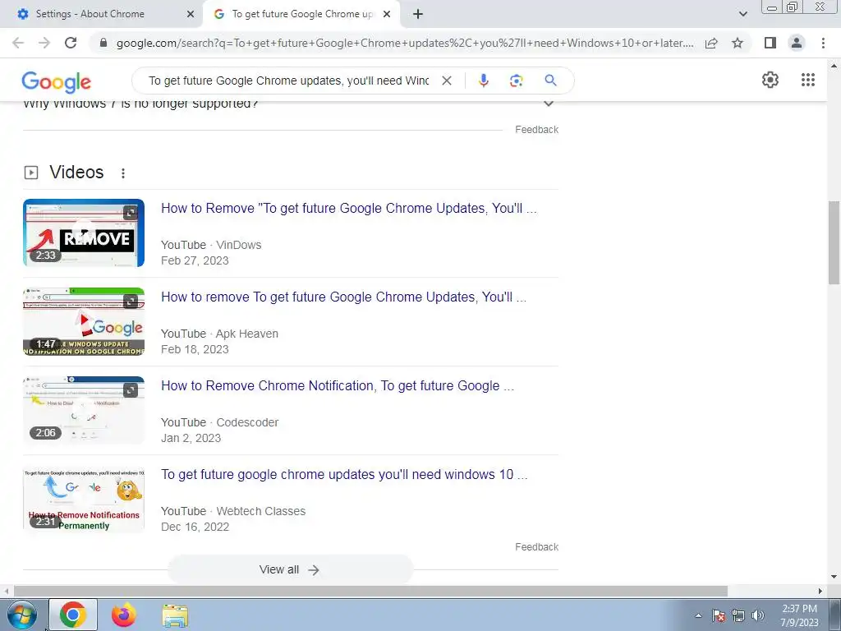Open the browser side panel
This screenshot has height=631, width=841.
click(770, 43)
